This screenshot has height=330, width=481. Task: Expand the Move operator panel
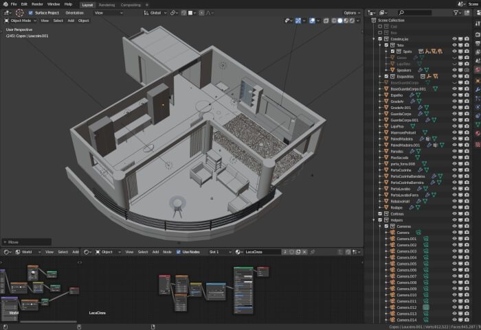point(5,241)
